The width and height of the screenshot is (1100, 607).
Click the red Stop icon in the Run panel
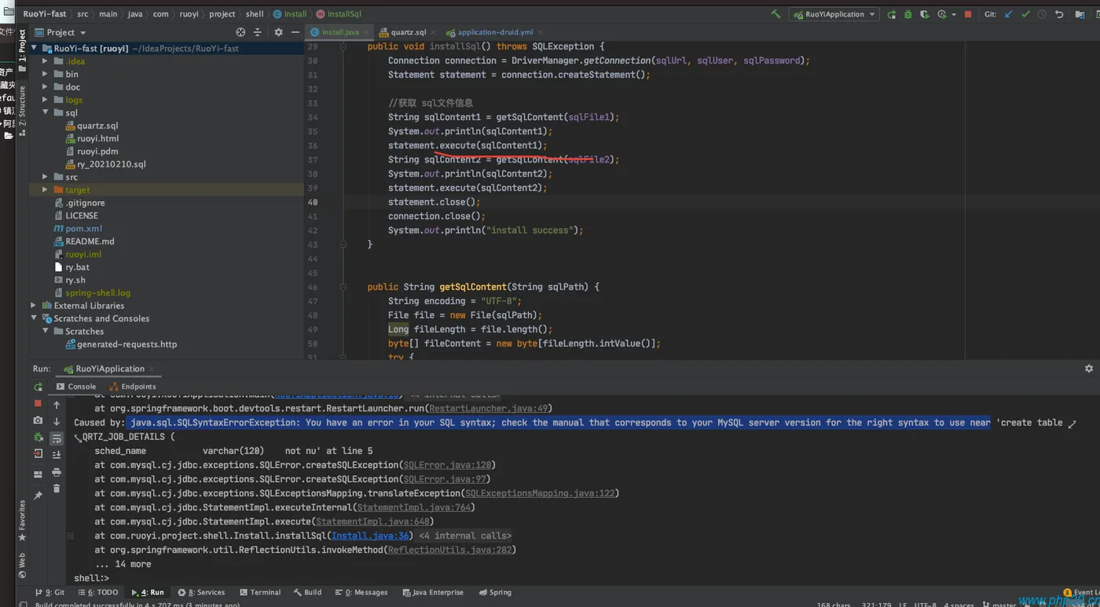pyautogui.click(x=38, y=404)
